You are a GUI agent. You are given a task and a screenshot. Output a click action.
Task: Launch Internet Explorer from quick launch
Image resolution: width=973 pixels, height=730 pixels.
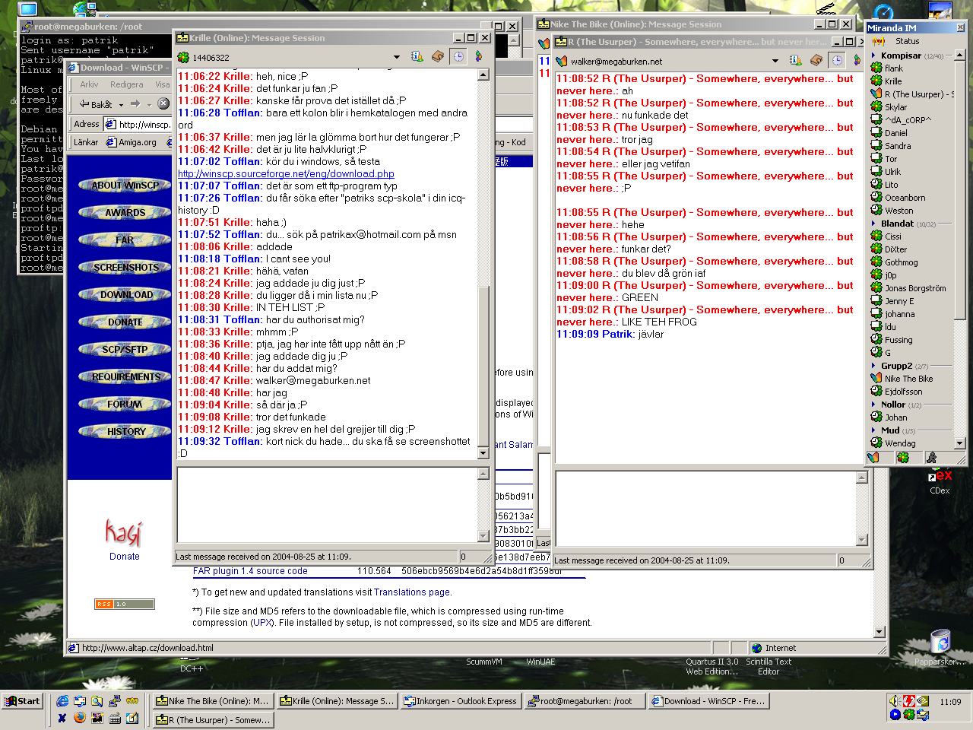[x=62, y=701]
